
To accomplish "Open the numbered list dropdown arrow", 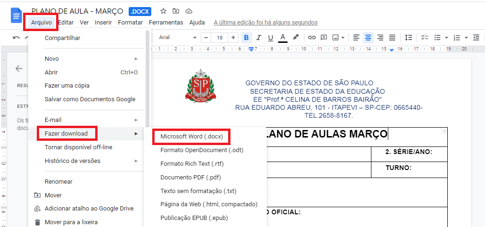I will click(x=466, y=38).
